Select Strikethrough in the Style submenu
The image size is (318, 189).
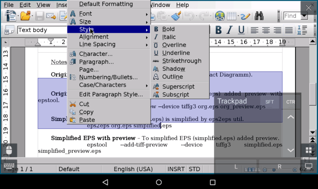[180, 61]
